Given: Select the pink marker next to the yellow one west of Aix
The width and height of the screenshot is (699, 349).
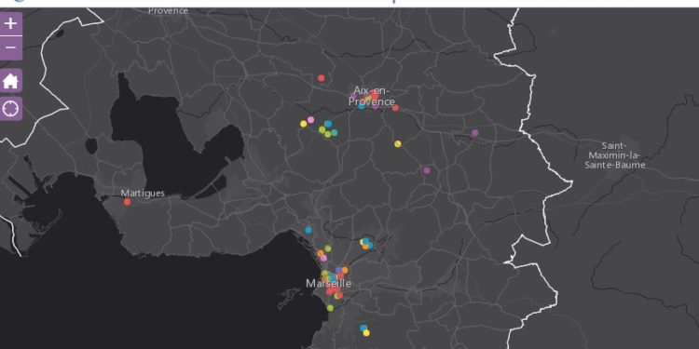Looking at the screenshot, I should 310,120.
